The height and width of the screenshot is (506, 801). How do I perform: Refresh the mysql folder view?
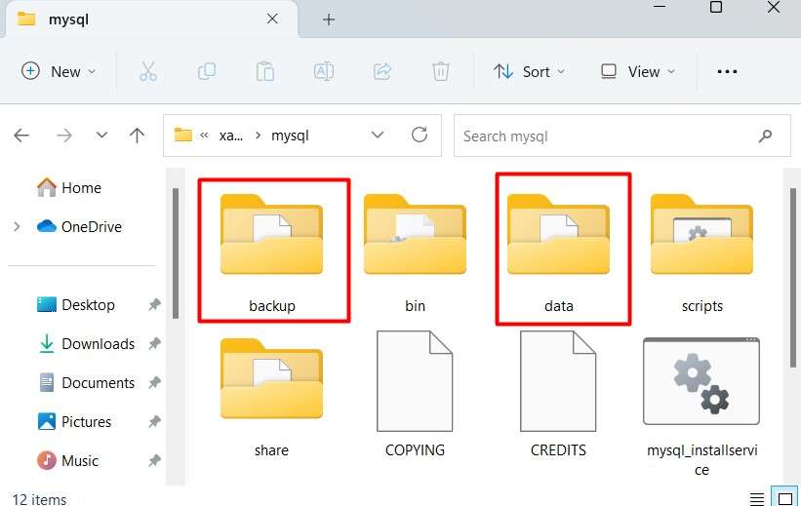[x=420, y=135]
